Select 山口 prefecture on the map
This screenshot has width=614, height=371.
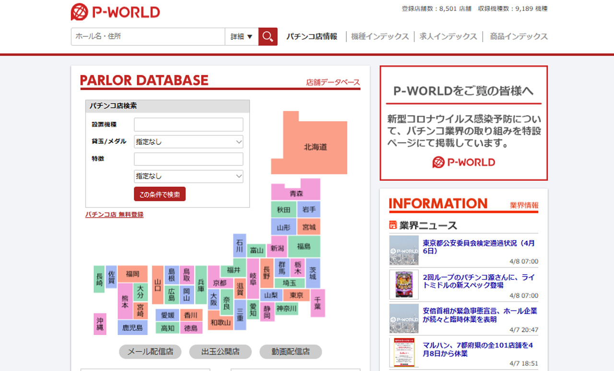(x=157, y=285)
